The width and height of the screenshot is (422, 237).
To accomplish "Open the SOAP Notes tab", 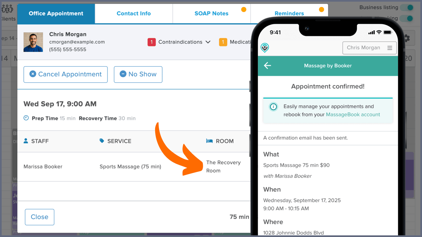I will point(212,13).
